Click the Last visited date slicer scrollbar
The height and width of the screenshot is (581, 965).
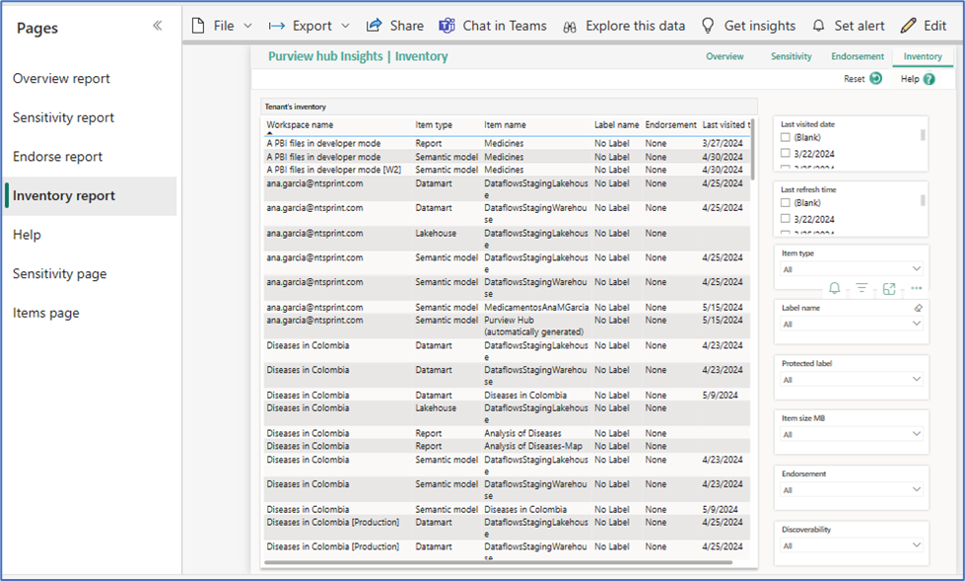(923, 134)
